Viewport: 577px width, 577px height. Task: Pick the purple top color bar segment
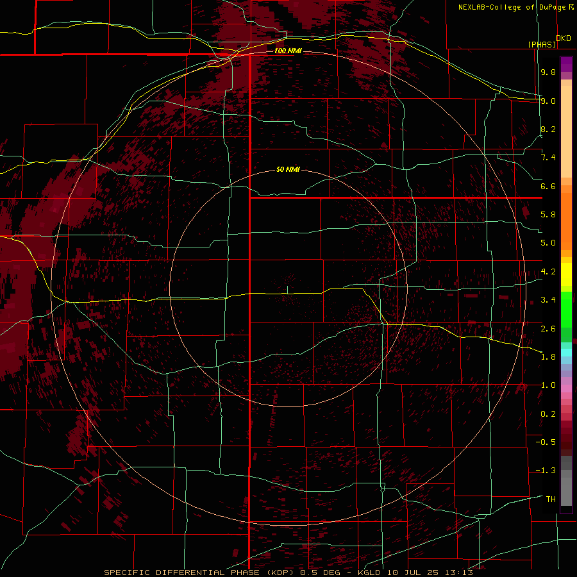click(566, 64)
